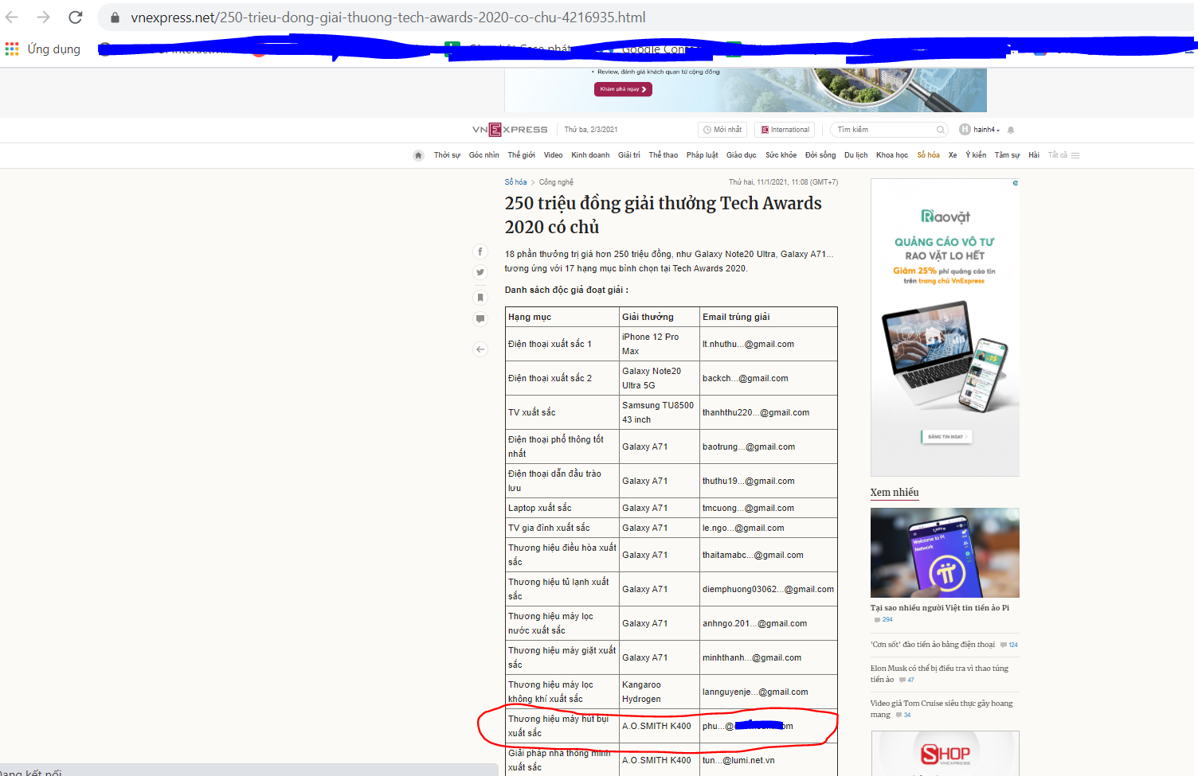Click the go-back arrow beside the article
1198x776 pixels.
480,349
